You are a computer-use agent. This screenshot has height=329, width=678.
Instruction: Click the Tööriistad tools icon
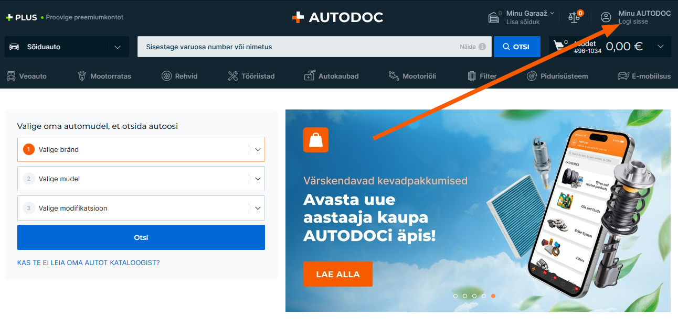233,76
